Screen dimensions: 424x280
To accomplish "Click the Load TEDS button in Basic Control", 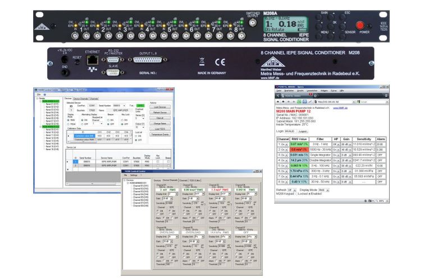I will pos(160,129).
